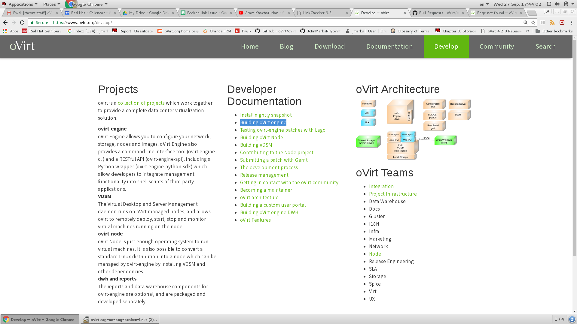
Task: Switch to the LinkChecker 9.3 tab
Action: [x=317, y=13]
